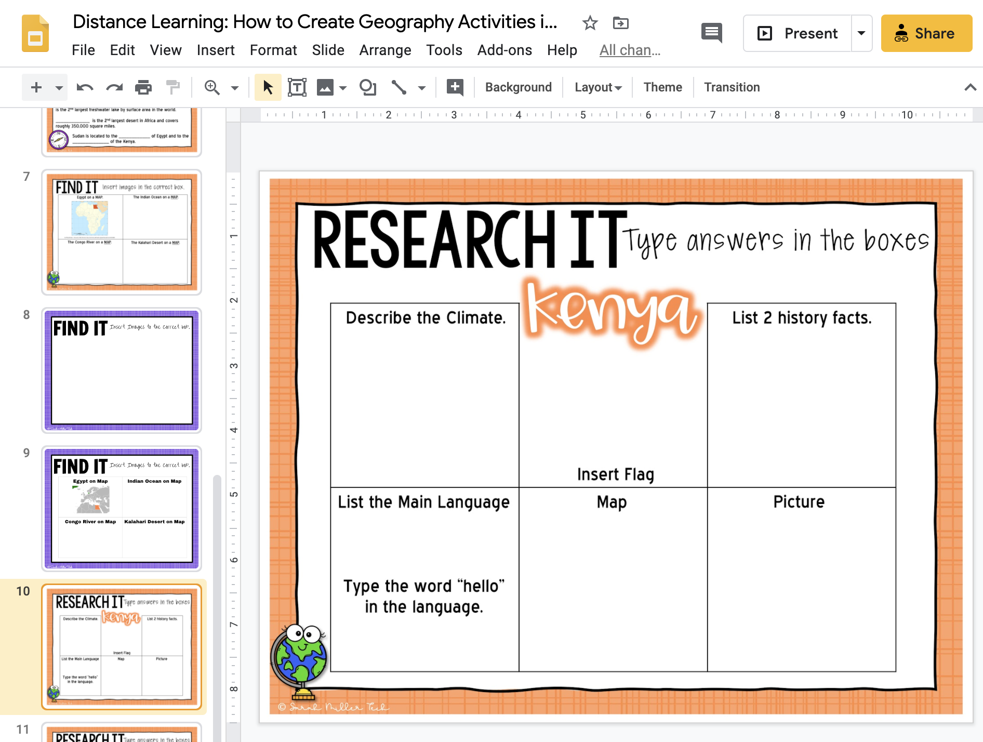Expand the new slide layout dropdown
The width and height of the screenshot is (983, 742).
tap(59, 88)
